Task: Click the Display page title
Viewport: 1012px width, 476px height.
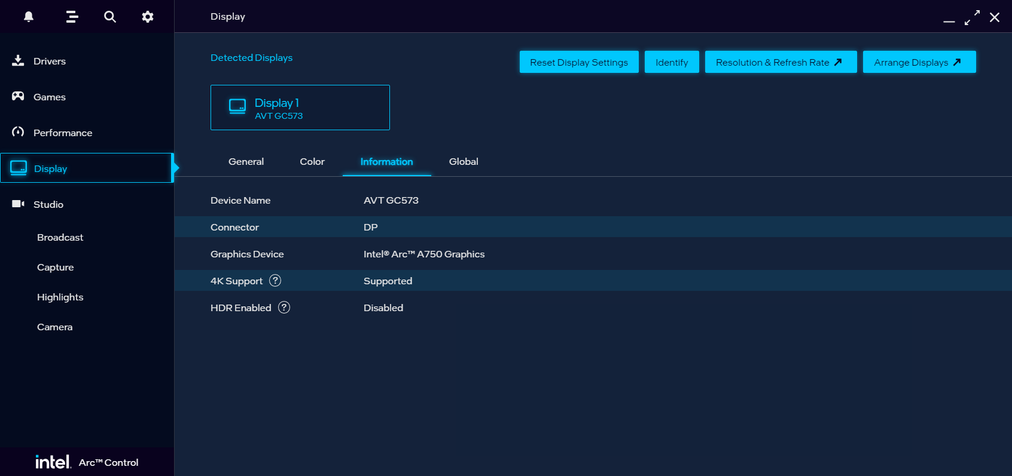Action: 228,16
